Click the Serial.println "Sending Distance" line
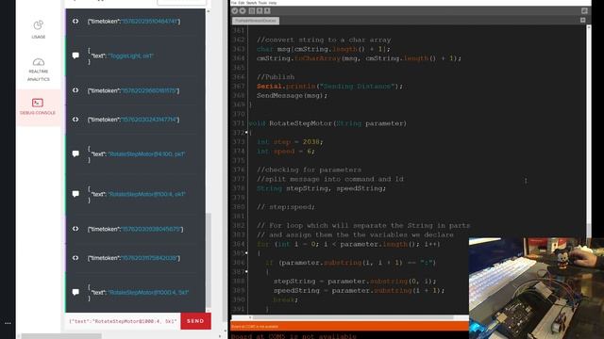Viewport: 604px width, 339px height. pyautogui.click(x=329, y=86)
